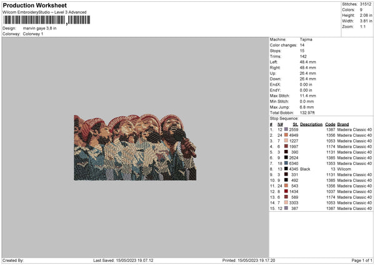This screenshot has height=265, width=375.
Task: Select the pink swatch in stop row 3
Action: tap(286, 141)
